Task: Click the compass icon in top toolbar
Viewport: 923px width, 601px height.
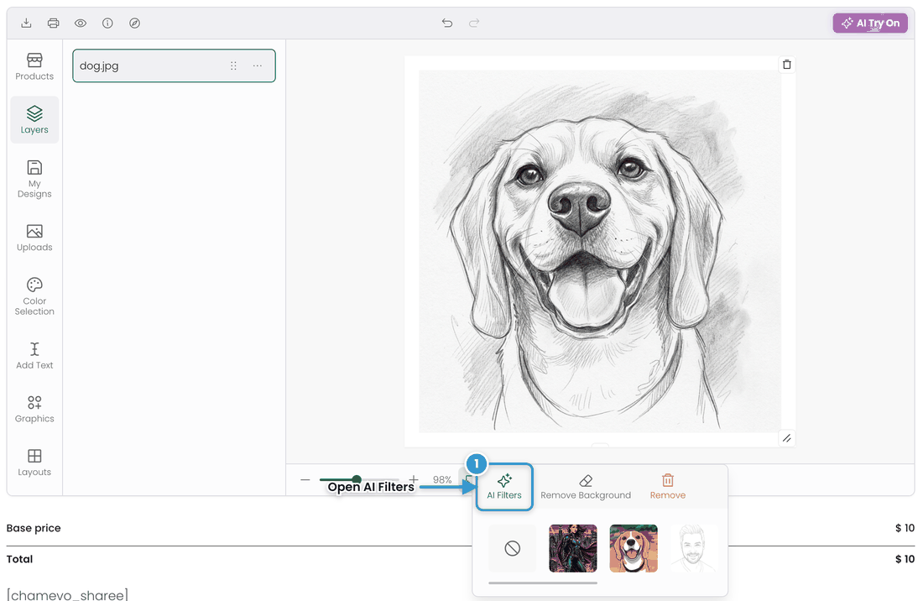Action: (x=135, y=23)
